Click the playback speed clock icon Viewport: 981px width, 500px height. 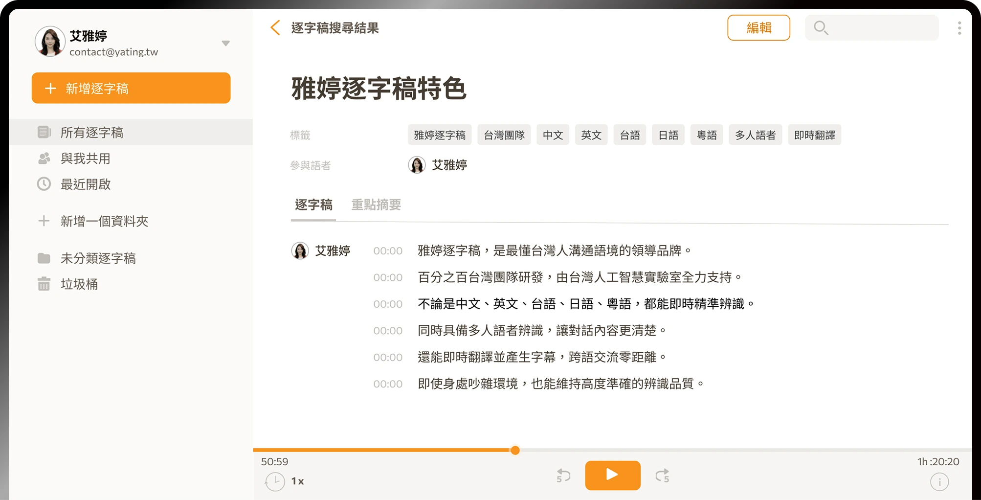pos(275,481)
